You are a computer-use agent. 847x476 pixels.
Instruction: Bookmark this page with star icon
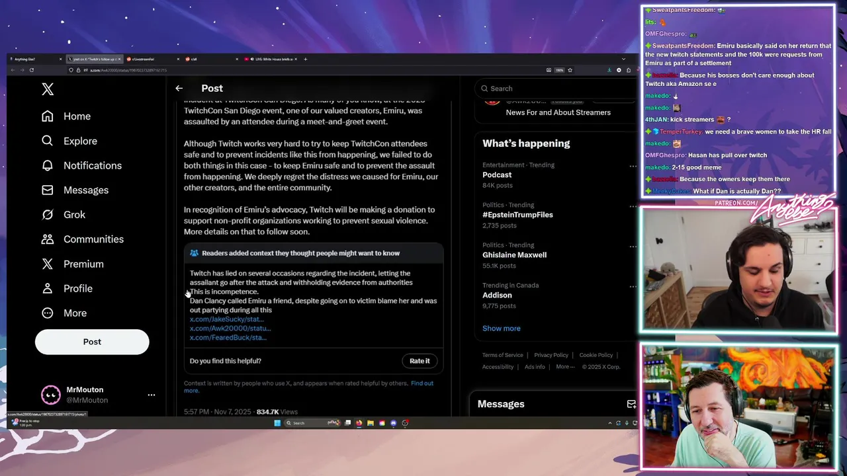point(570,70)
